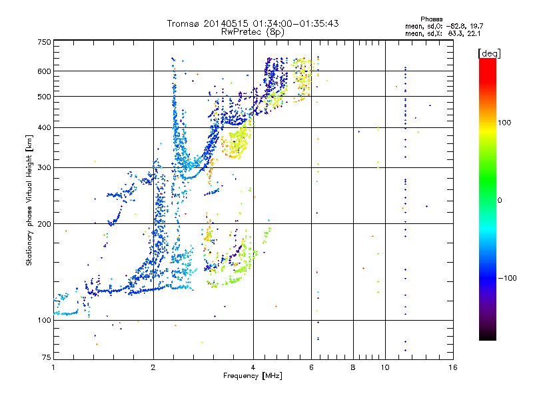Click the x-axis tick label '2'
Image resolution: width=533 pixels, height=400 pixels.
click(x=153, y=367)
